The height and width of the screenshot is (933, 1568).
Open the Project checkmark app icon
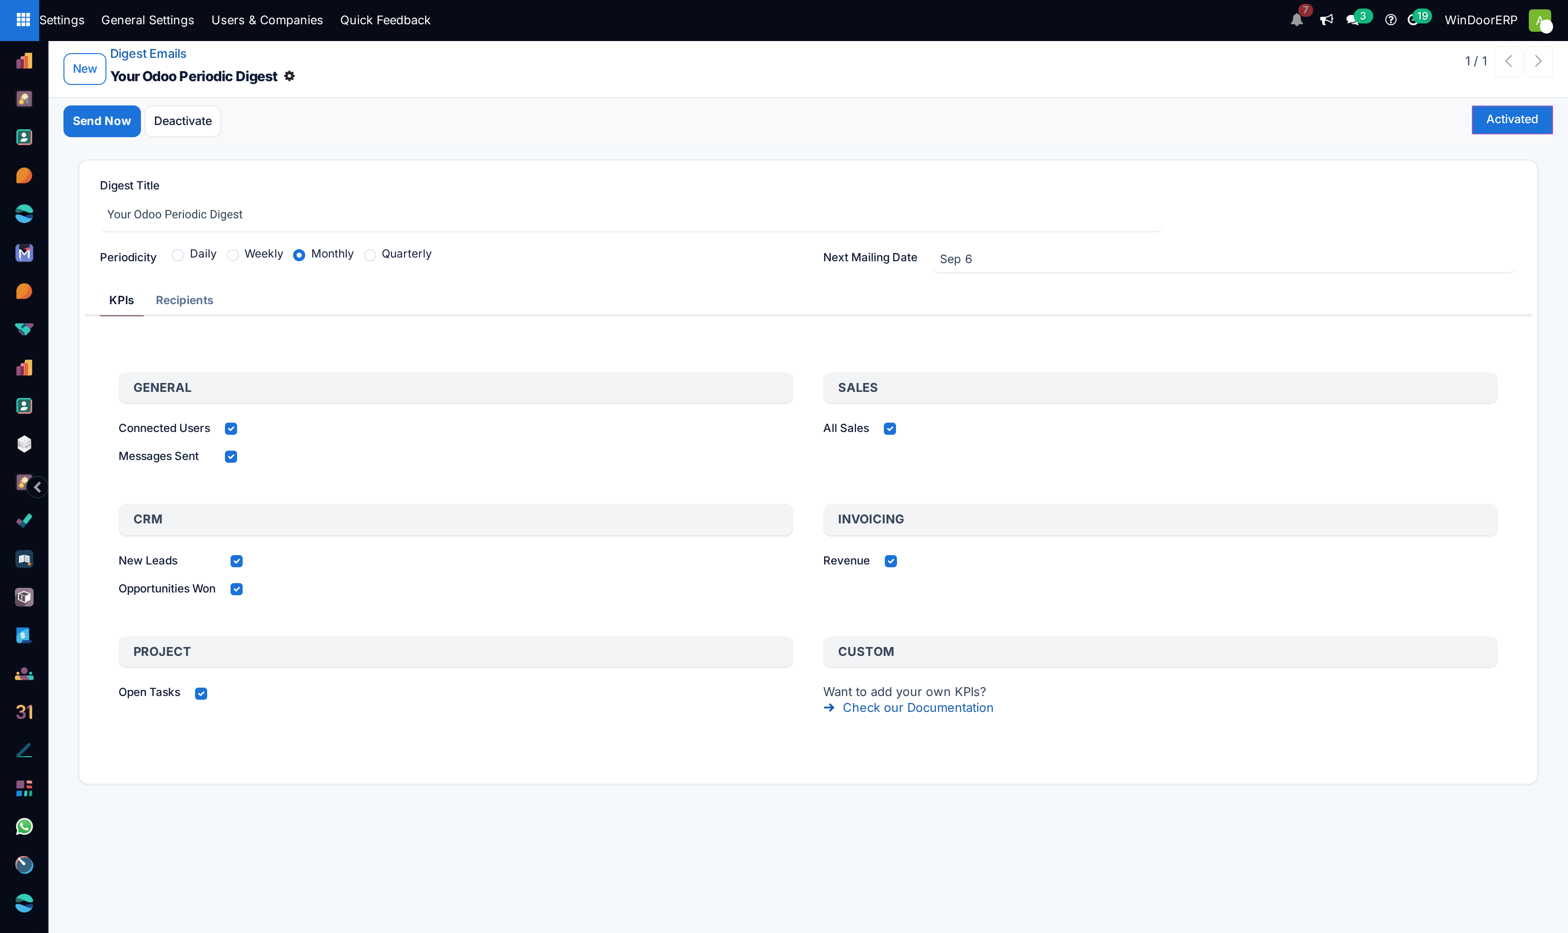click(24, 521)
